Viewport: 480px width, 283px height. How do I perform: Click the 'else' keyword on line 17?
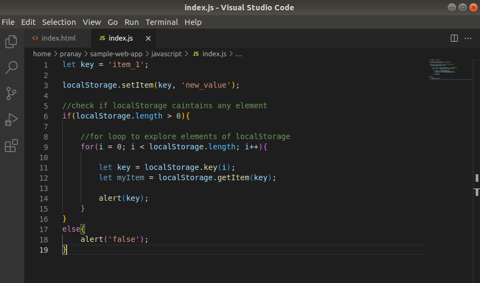71,229
